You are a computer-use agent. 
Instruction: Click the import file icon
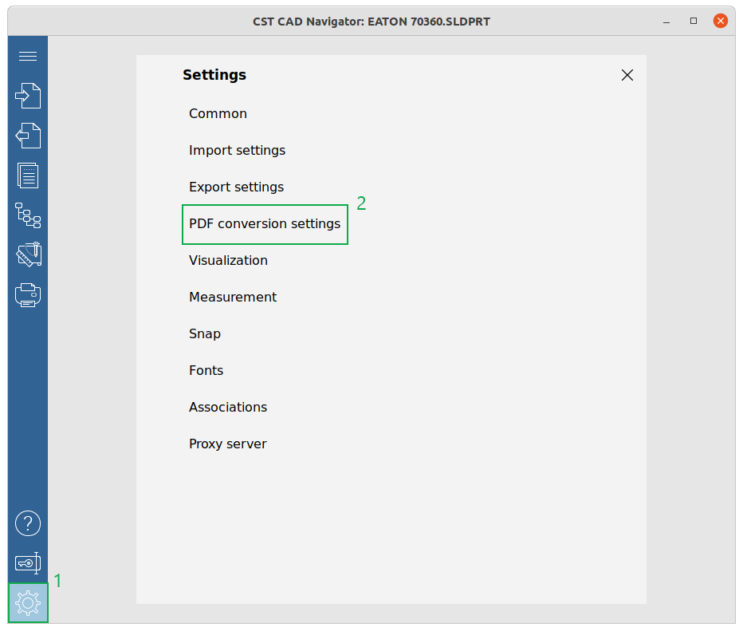point(28,96)
